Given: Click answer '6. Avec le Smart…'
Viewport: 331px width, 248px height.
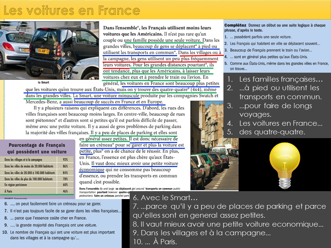Looking at the screenshot, I should [x=165, y=199].
